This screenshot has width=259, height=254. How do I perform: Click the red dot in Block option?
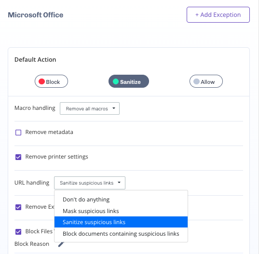click(x=41, y=81)
